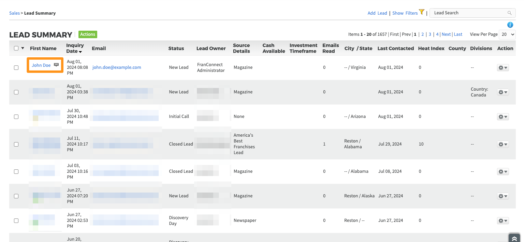
Task: Go to page 2 of results
Action: pos(422,34)
